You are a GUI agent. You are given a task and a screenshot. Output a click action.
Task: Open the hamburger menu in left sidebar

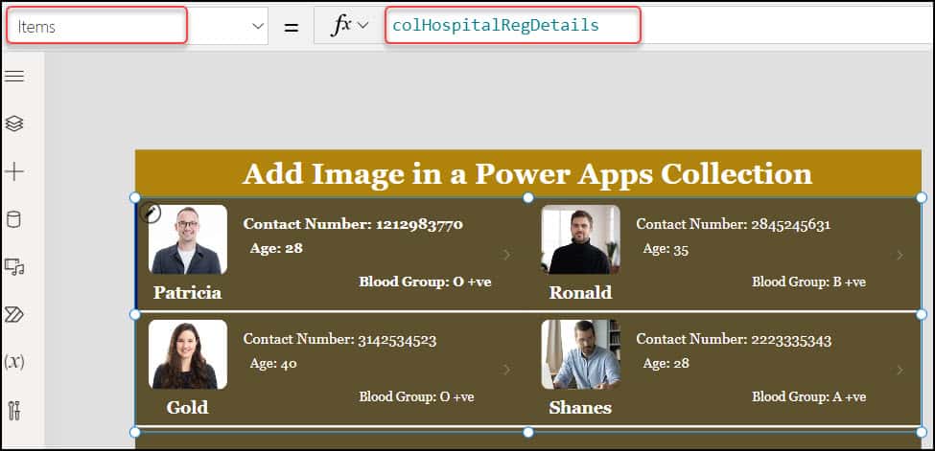click(14, 77)
